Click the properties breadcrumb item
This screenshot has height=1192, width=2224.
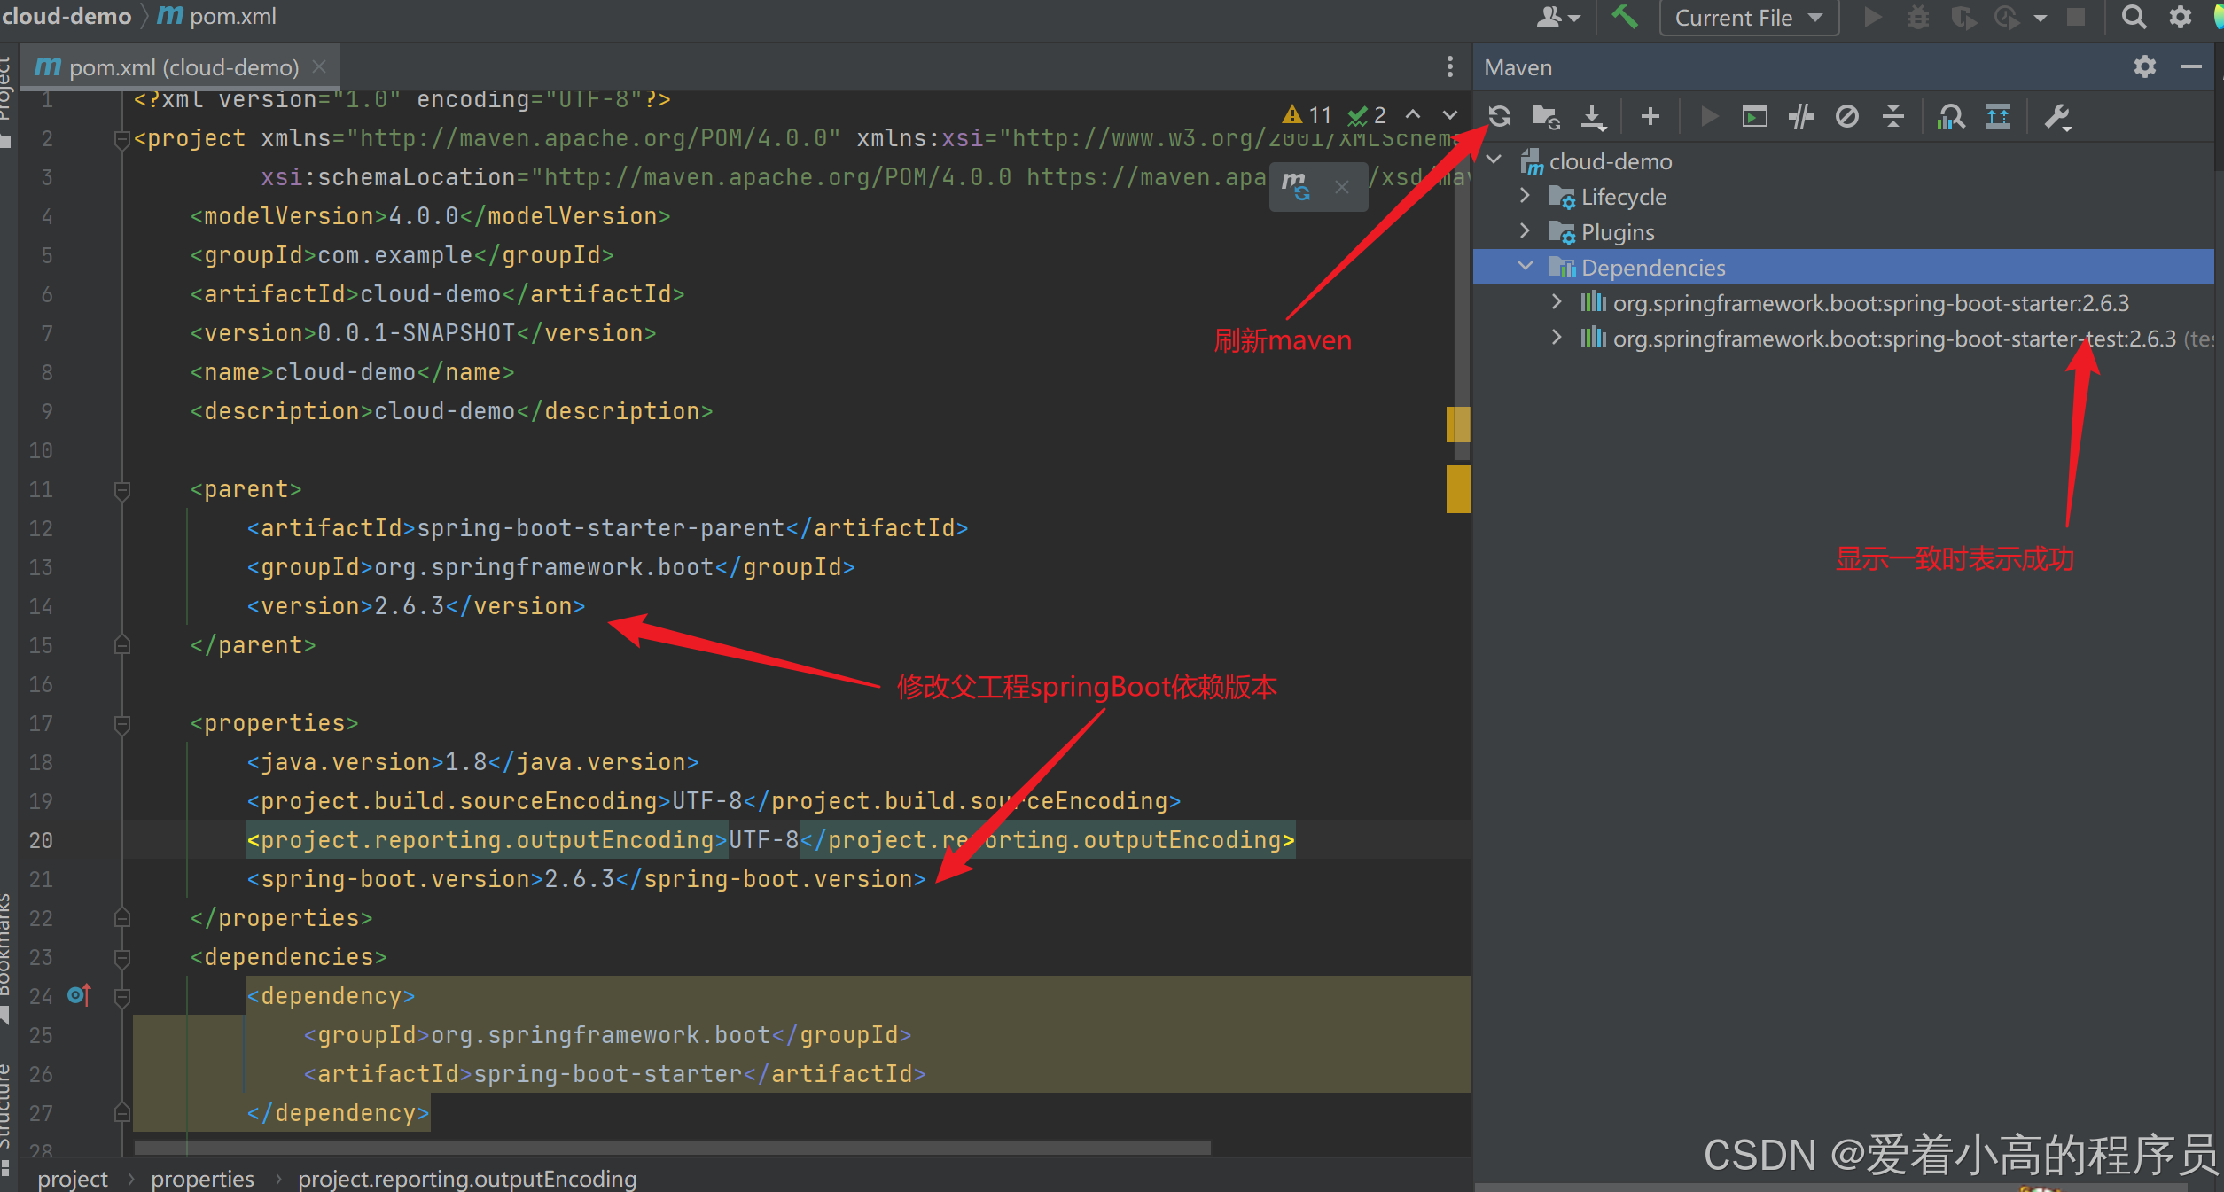202,1179
